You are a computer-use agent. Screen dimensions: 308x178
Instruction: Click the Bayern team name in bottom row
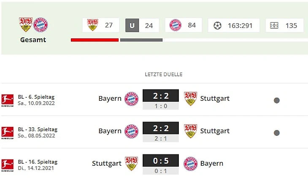(212, 164)
